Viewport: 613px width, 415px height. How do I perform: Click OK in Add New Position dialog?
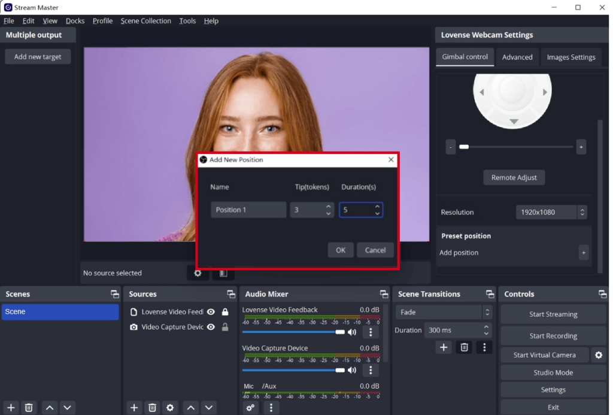point(341,250)
